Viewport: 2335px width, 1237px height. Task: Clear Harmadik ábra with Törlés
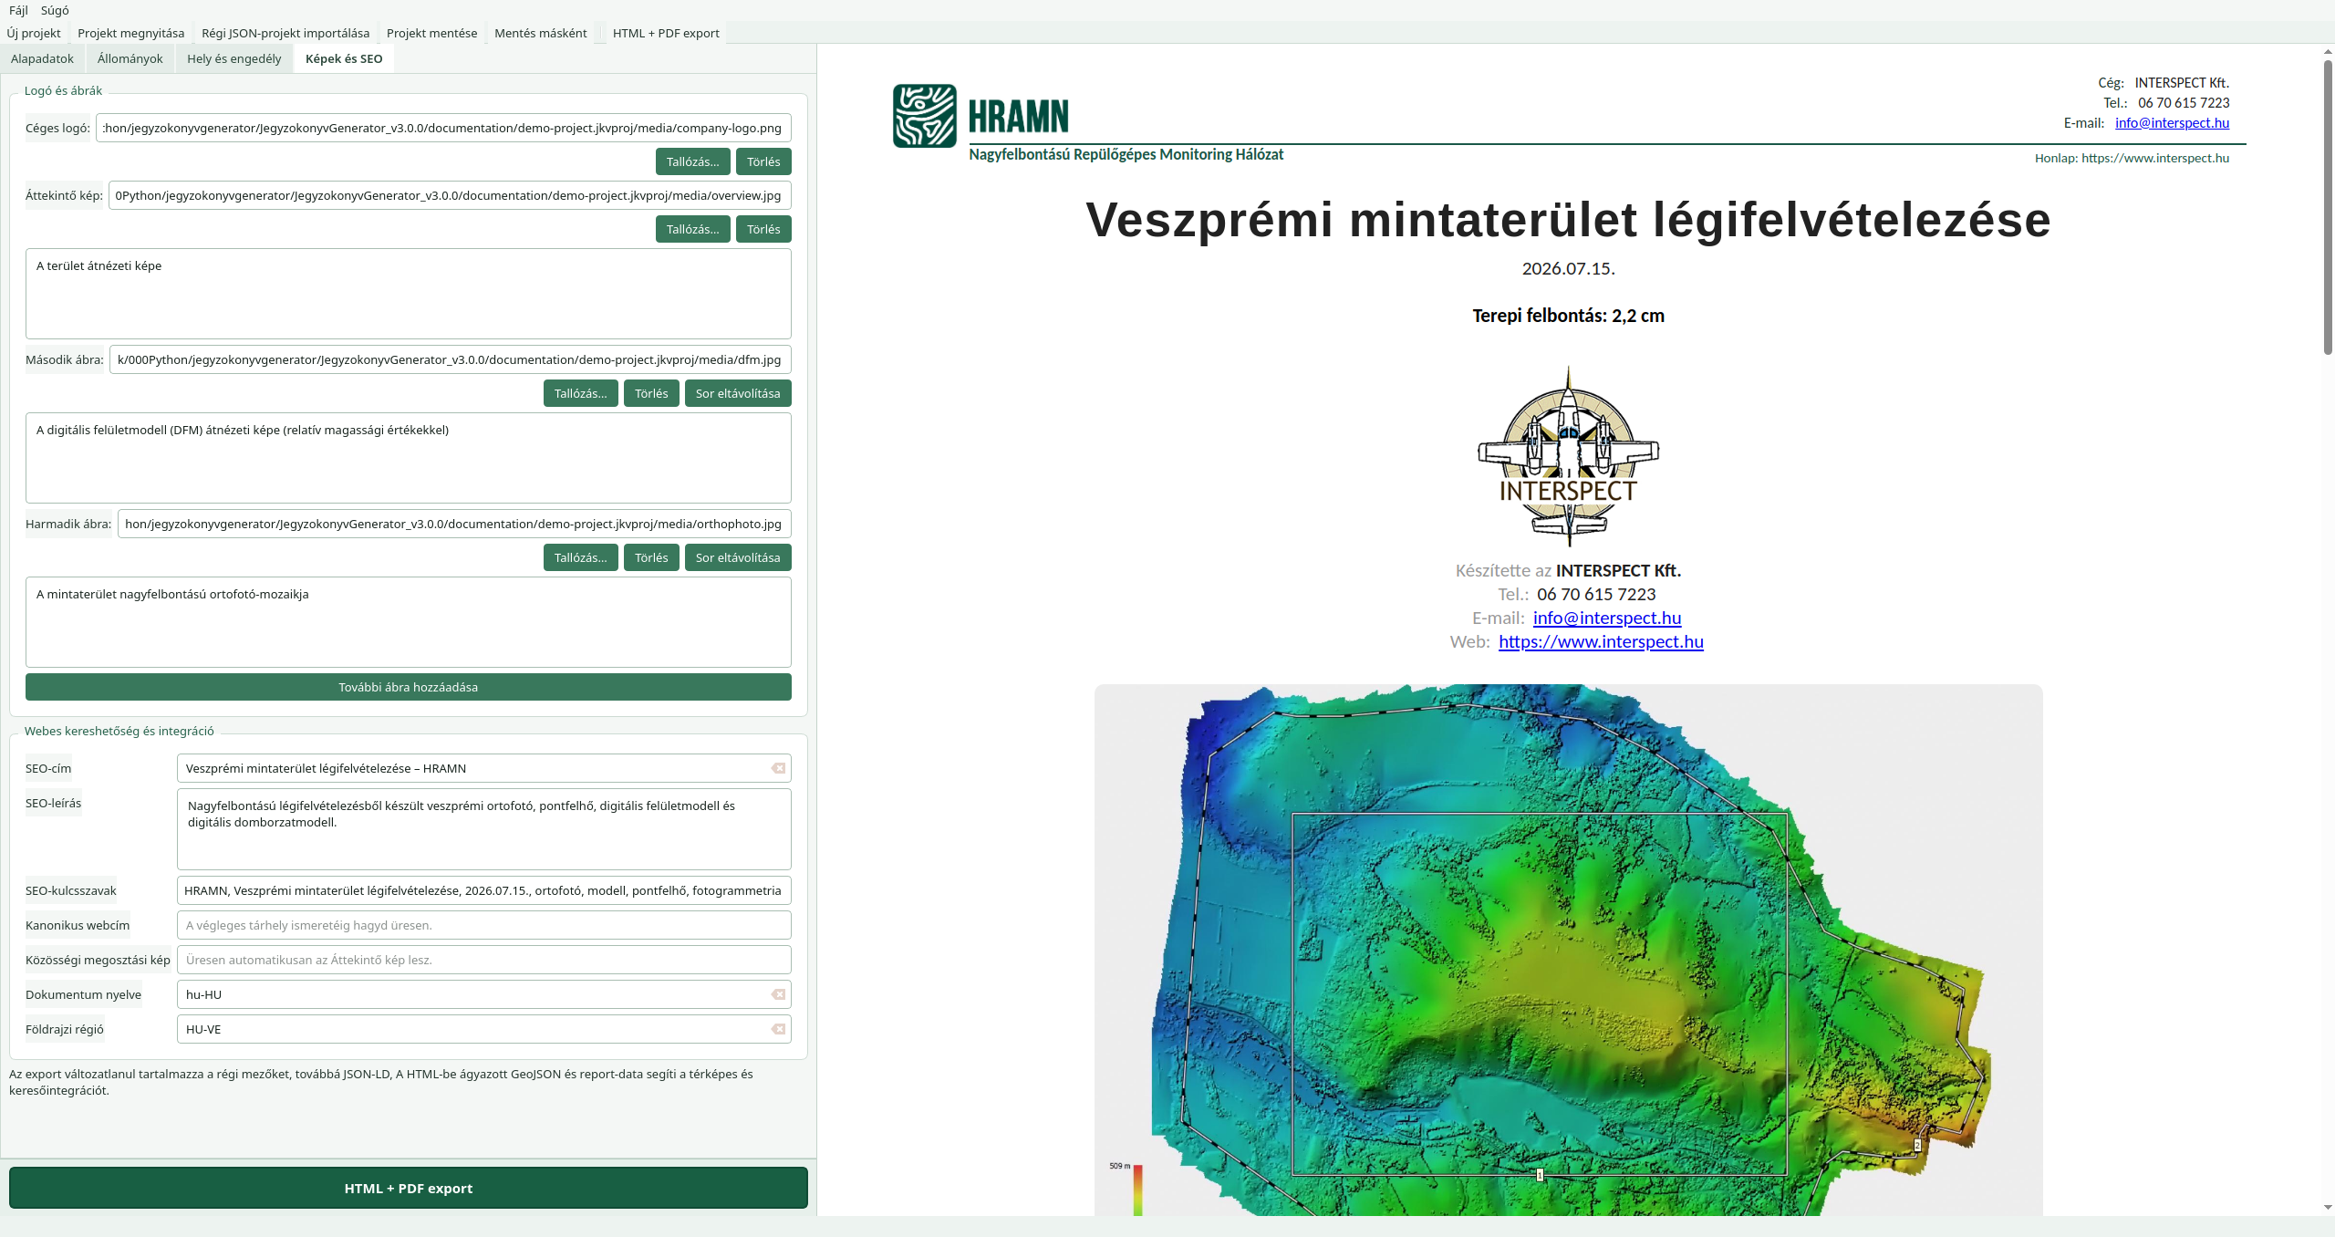pyautogui.click(x=651, y=557)
